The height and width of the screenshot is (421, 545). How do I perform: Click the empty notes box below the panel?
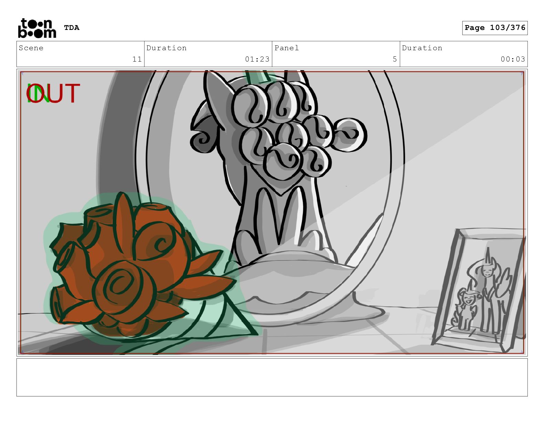click(x=272, y=377)
